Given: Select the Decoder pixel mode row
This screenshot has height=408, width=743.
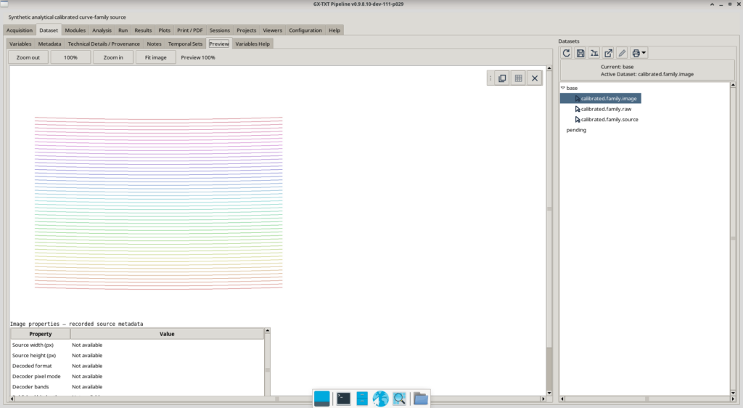Looking at the screenshot, I should click(x=137, y=376).
